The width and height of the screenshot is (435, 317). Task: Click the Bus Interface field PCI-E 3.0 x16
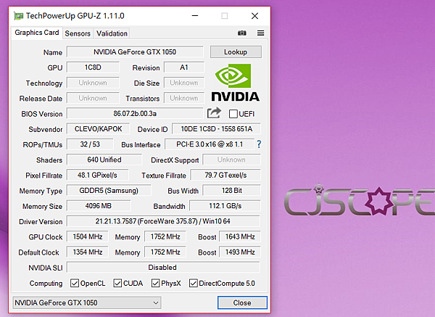pyautogui.click(x=210, y=144)
